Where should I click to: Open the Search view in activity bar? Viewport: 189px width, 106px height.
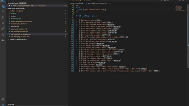point(3,12)
